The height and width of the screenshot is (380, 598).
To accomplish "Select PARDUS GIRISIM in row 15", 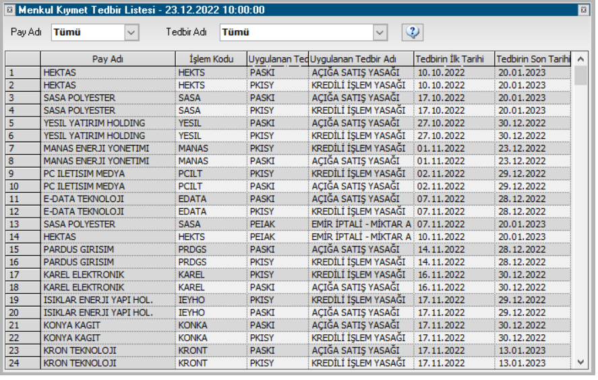I will click(79, 249).
